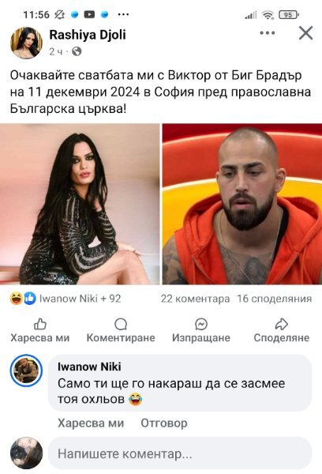This screenshot has height=474, width=322.
Task: Open the Rashiya Djoli profile name link
Action: click(88, 35)
